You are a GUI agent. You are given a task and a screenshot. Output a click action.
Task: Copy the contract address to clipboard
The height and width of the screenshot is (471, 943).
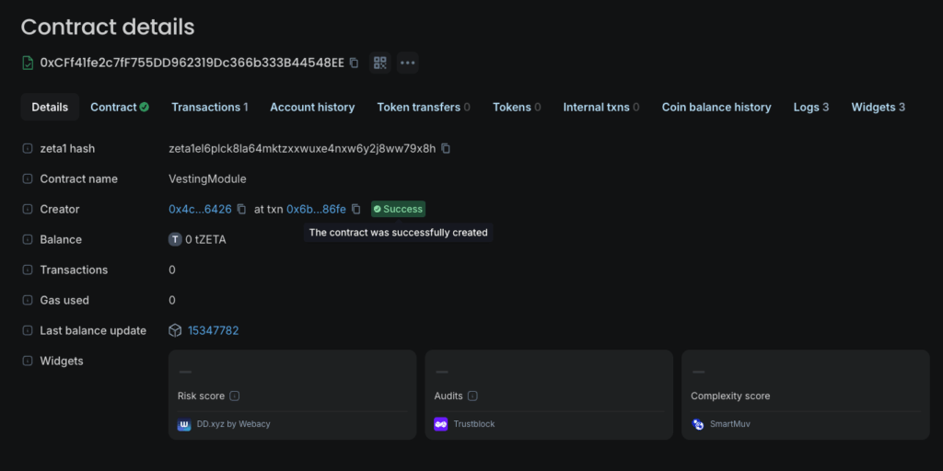[x=355, y=63]
